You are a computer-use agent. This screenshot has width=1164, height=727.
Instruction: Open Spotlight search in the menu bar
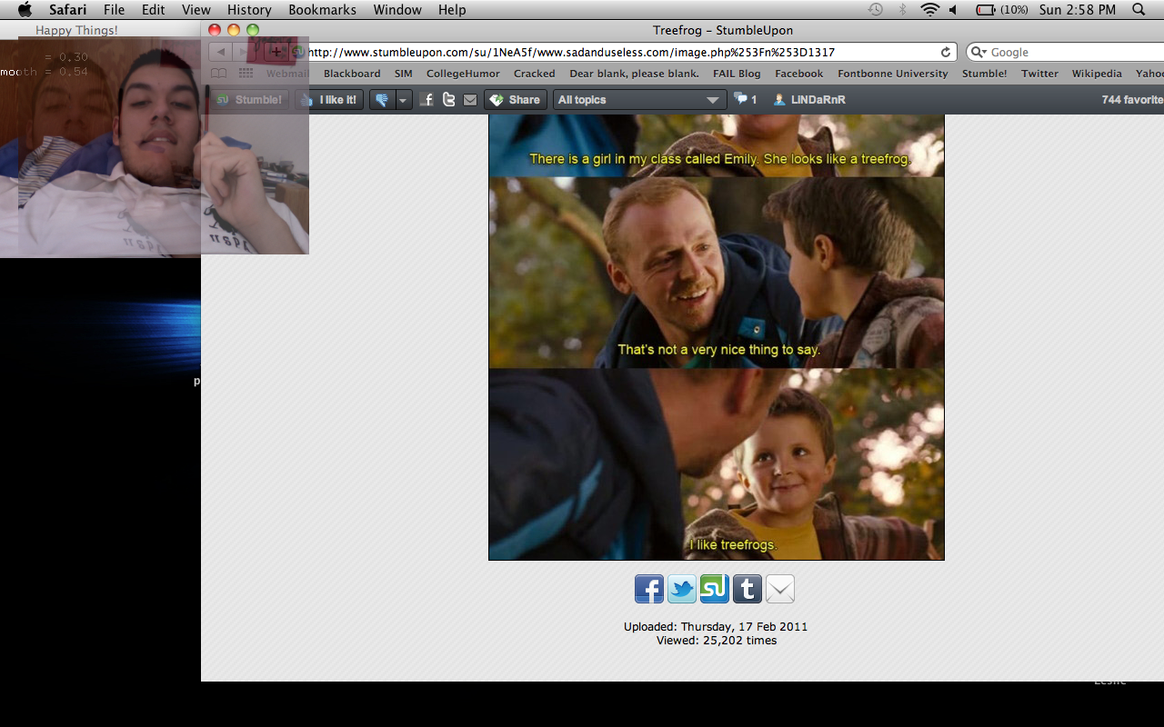point(1139,10)
